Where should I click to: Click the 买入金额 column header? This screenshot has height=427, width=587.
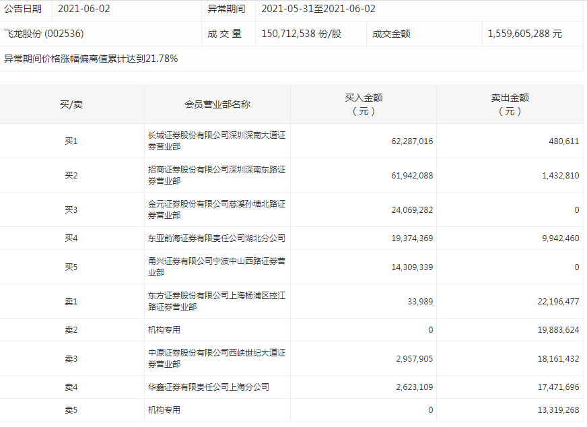364,104
